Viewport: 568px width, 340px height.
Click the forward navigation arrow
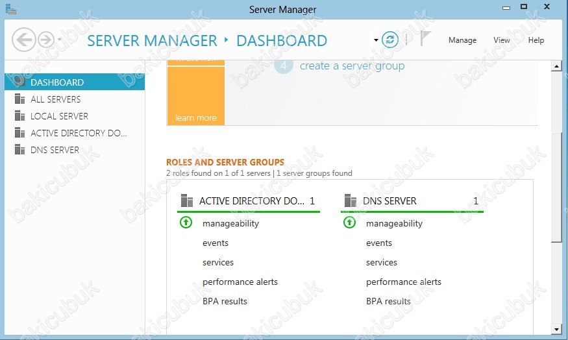45,40
